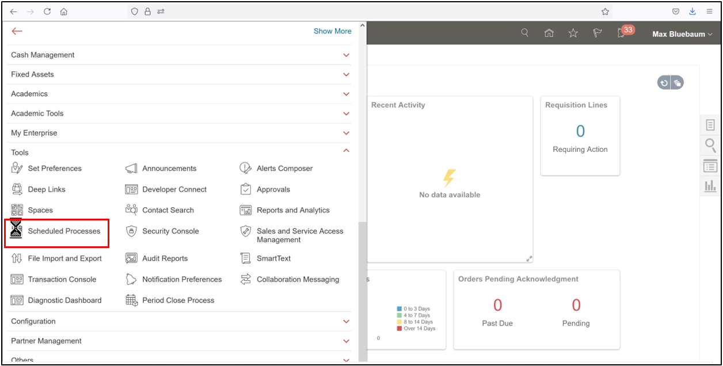
Task: Click the refresh icon on the dashboard toggle pill
Action: pyautogui.click(x=665, y=82)
